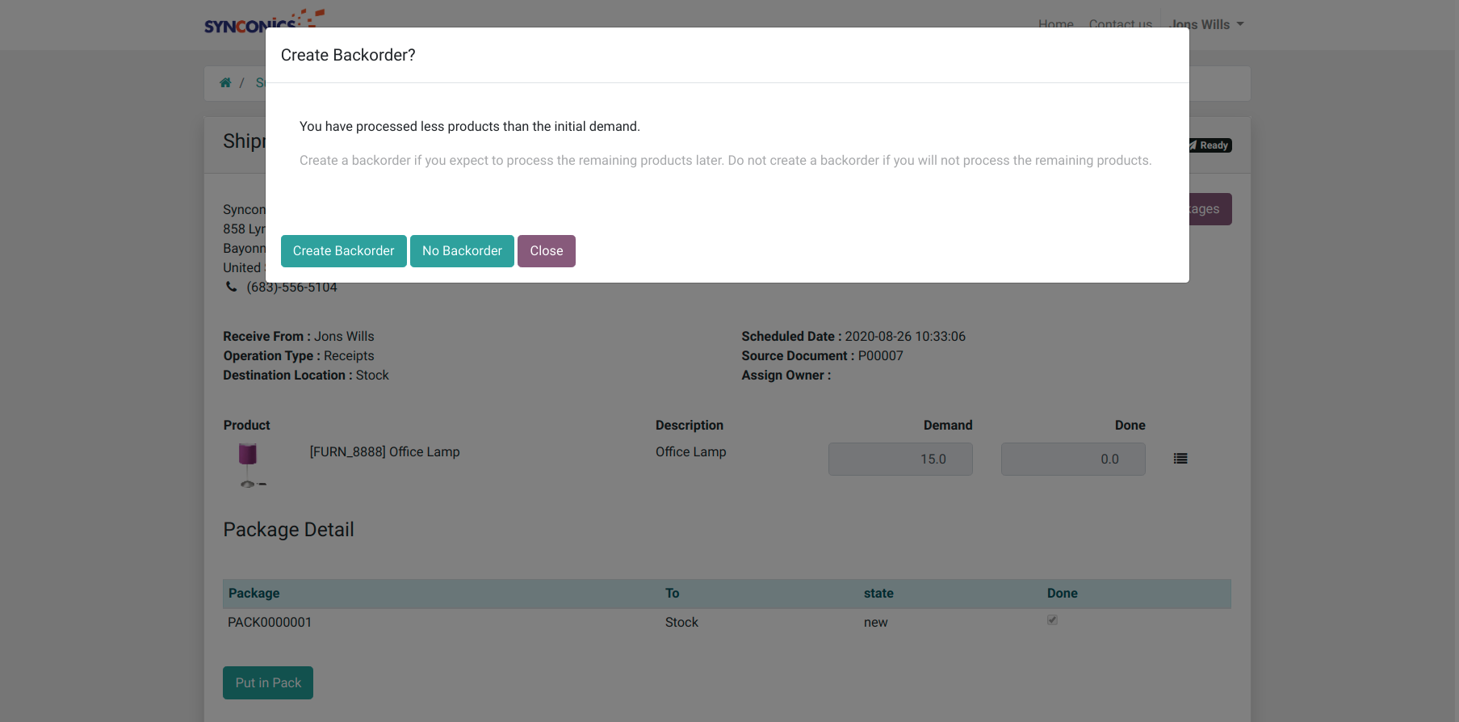Confirm with the Create Backorder button
This screenshot has height=722, width=1459.
click(x=343, y=251)
